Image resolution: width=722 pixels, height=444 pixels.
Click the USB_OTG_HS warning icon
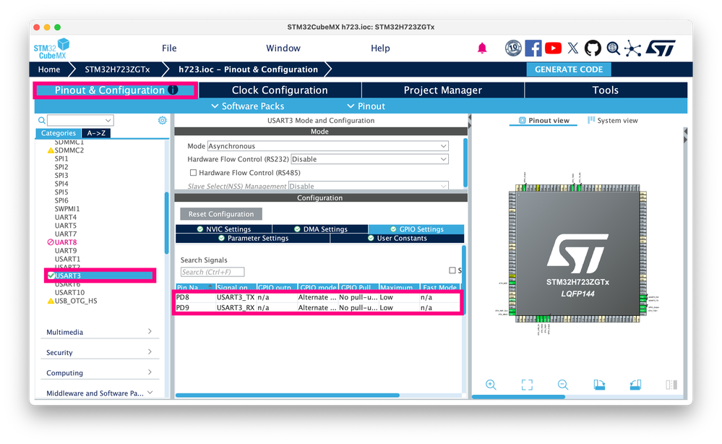coord(51,302)
